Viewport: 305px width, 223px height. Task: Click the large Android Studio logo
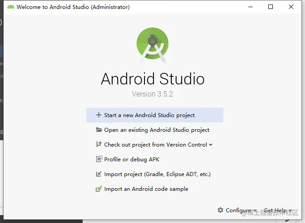coord(152,45)
